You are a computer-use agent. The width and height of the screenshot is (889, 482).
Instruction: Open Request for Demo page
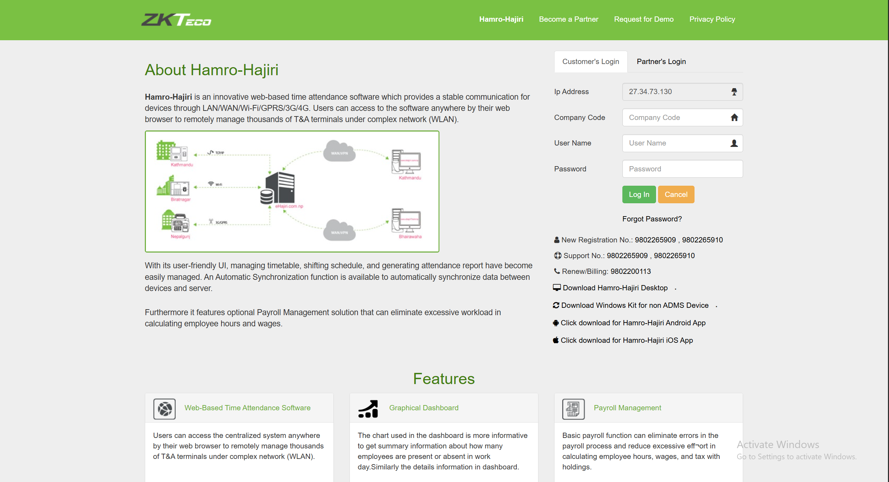coord(643,19)
